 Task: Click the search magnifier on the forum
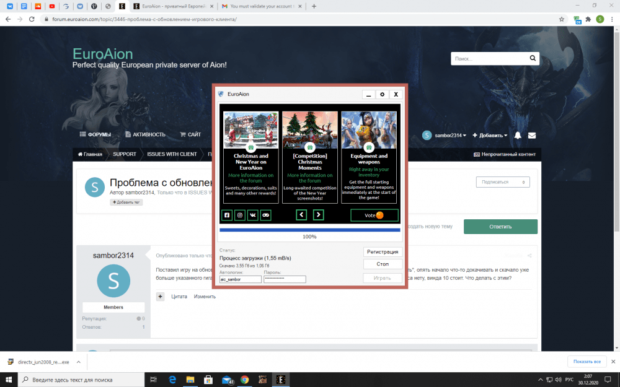[x=532, y=59]
